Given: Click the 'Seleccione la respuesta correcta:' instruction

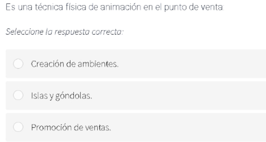Looking at the screenshot, I should pos(65,32).
